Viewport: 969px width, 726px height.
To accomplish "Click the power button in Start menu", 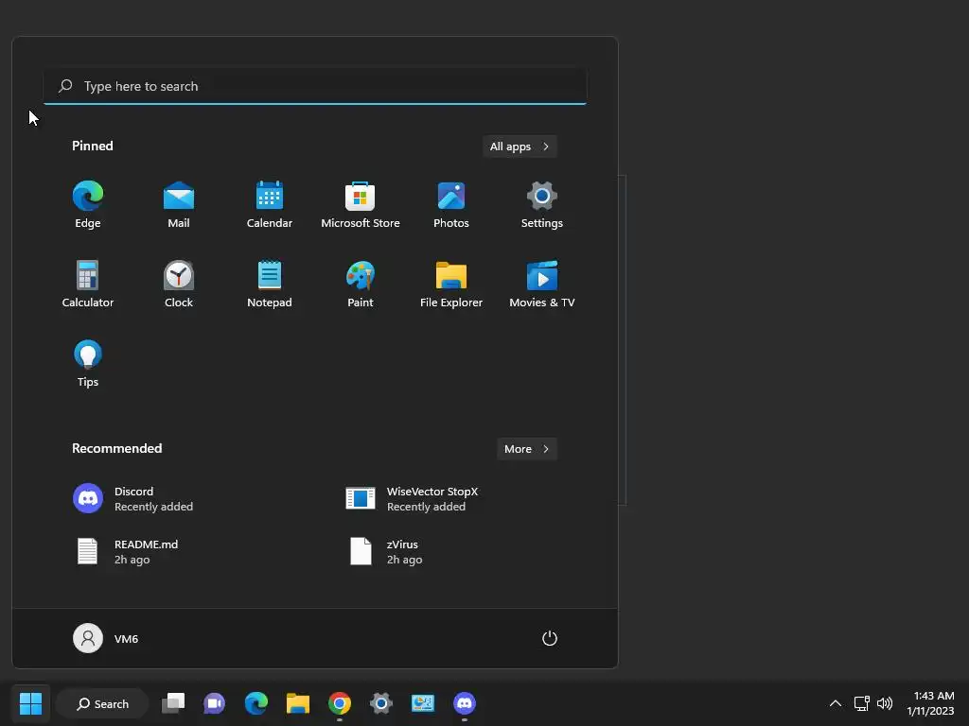I will 550,638.
